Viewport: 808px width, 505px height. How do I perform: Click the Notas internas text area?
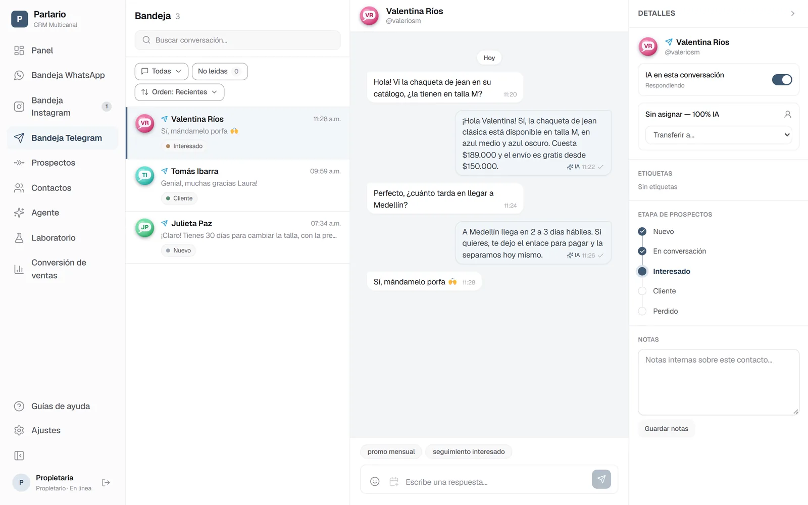(719, 382)
